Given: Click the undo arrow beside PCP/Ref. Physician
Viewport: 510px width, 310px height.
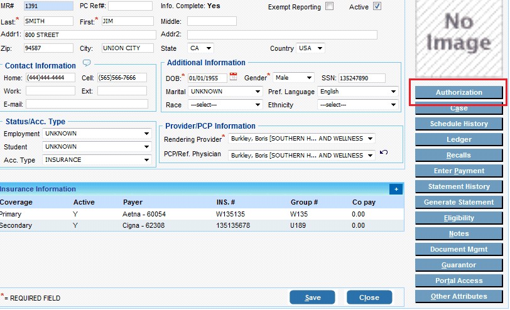Looking at the screenshot, I should tap(384, 153).
